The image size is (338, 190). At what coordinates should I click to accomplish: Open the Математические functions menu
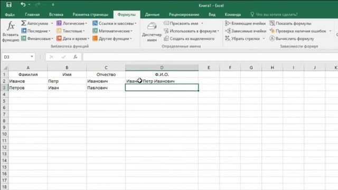tap(112, 31)
